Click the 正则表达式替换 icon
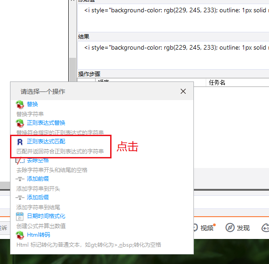Image resolution: width=269 pixels, height=264 pixels. (x=20, y=123)
